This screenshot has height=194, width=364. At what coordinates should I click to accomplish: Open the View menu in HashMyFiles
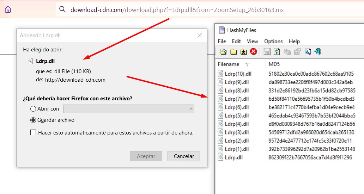pos(252,41)
